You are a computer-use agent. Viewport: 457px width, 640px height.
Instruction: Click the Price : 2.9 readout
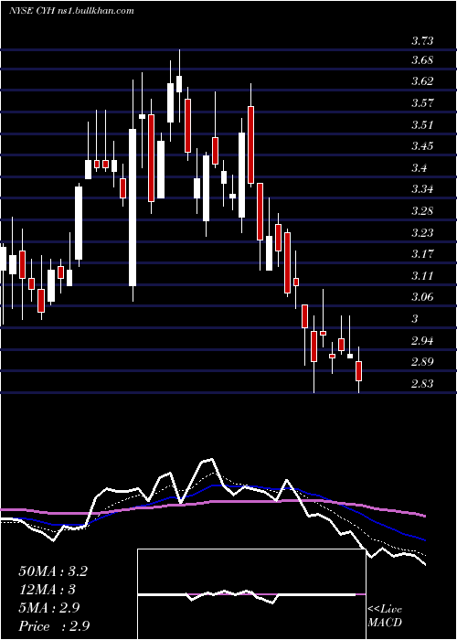tap(54, 626)
